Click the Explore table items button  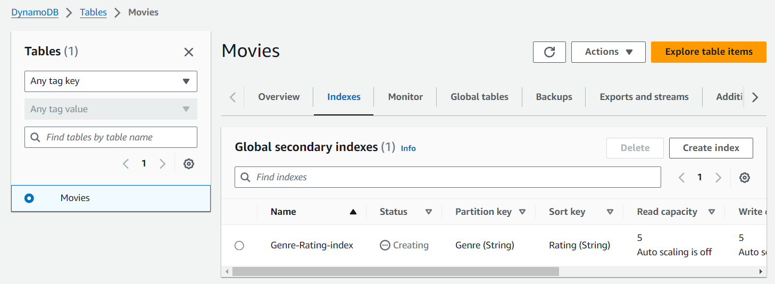709,52
